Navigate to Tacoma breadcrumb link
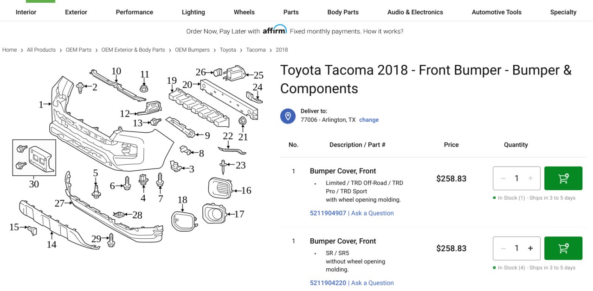 [x=256, y=50]
